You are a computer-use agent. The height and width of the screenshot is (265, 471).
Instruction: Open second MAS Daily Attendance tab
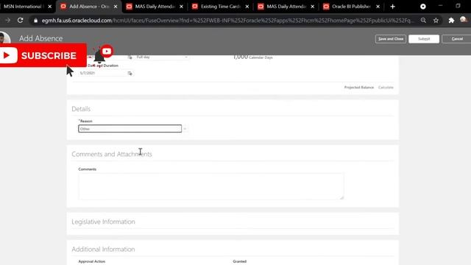[286, 7]
